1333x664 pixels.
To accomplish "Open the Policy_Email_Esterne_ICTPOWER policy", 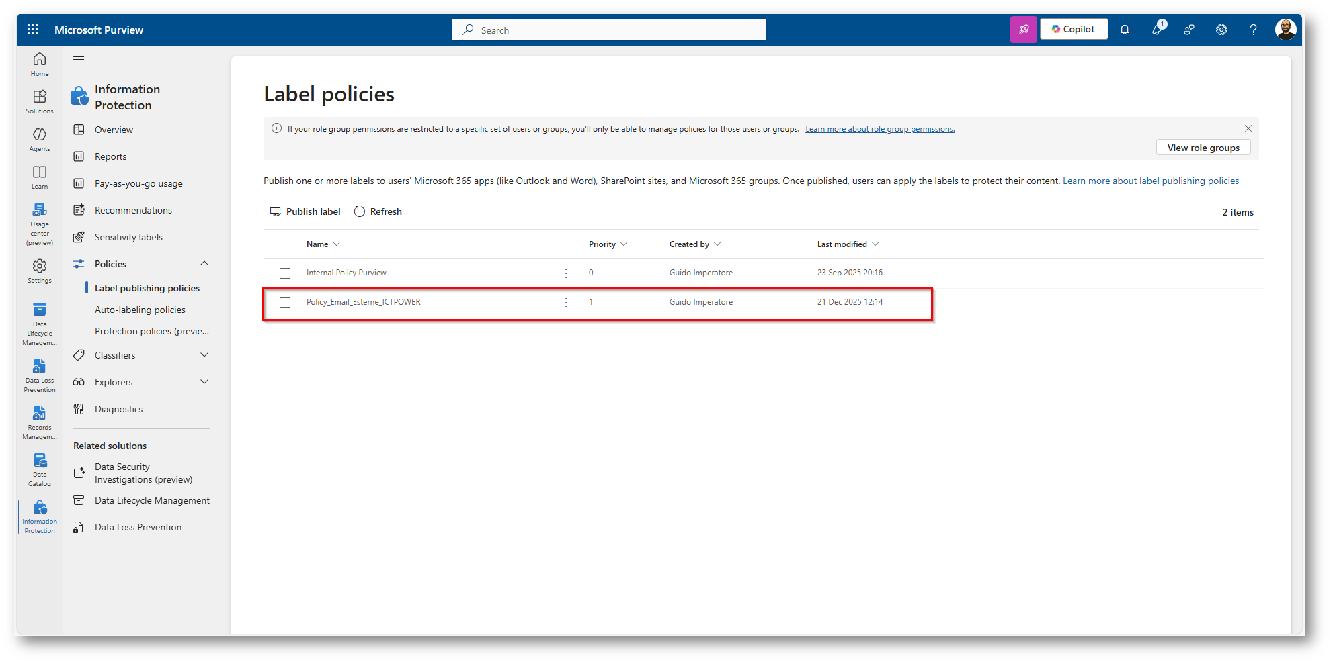I will click(364, 302).
